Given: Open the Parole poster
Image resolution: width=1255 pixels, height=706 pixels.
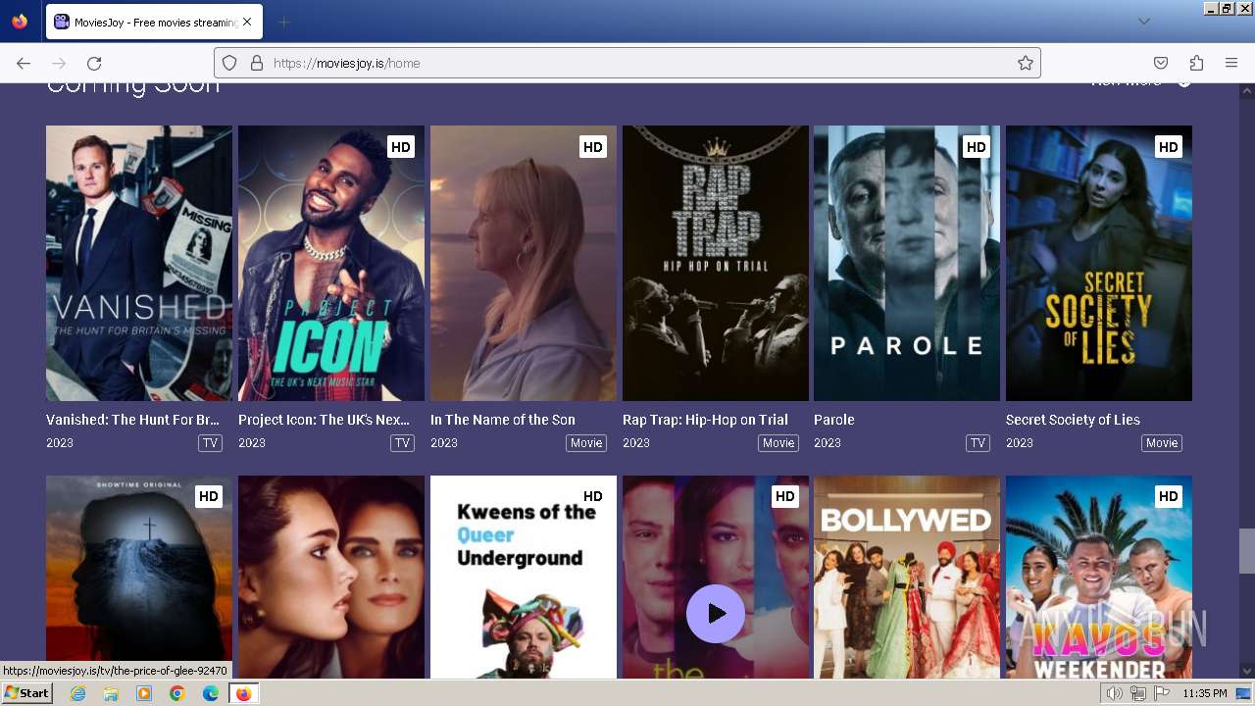Looking at the screenshot, I should [x=907, y=263].
